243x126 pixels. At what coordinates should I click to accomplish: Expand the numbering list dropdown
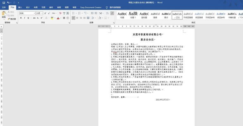[82, 14]
